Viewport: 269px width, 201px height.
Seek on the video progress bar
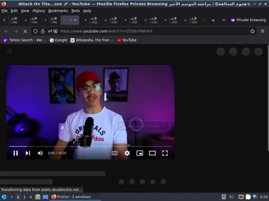pyautogui.click(x=90, y=146)
